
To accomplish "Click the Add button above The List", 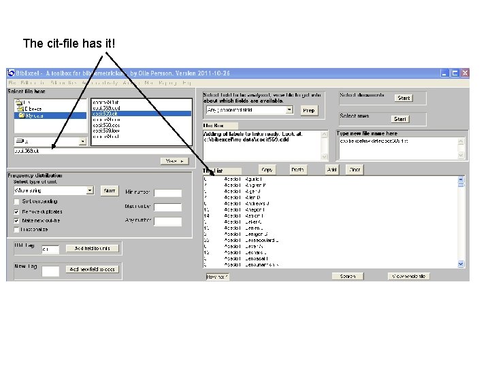I will (332, 170).
